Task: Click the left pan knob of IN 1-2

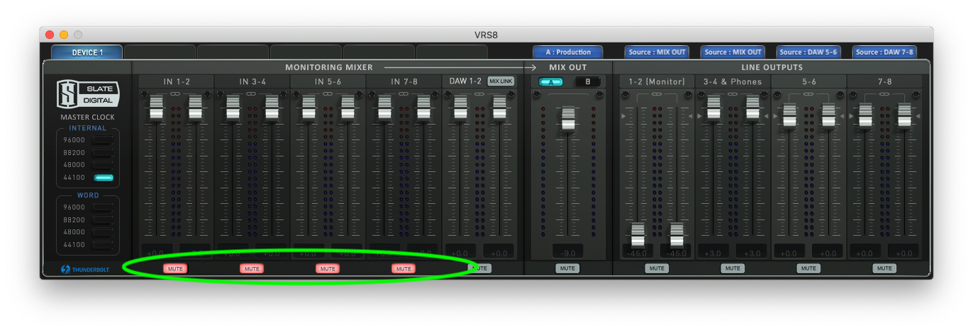Action: [x=144, y=94]
